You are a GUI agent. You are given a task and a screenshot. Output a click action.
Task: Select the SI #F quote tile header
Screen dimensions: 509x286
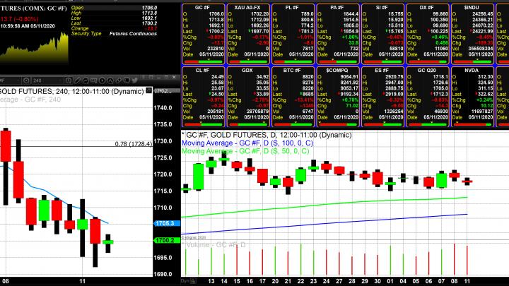click(382, 7)
